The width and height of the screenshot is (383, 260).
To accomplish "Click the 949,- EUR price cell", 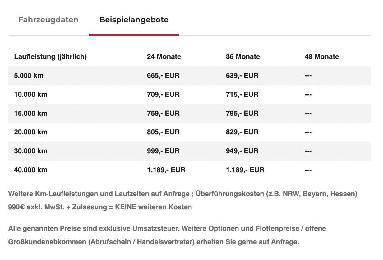I will click(242, 151).
